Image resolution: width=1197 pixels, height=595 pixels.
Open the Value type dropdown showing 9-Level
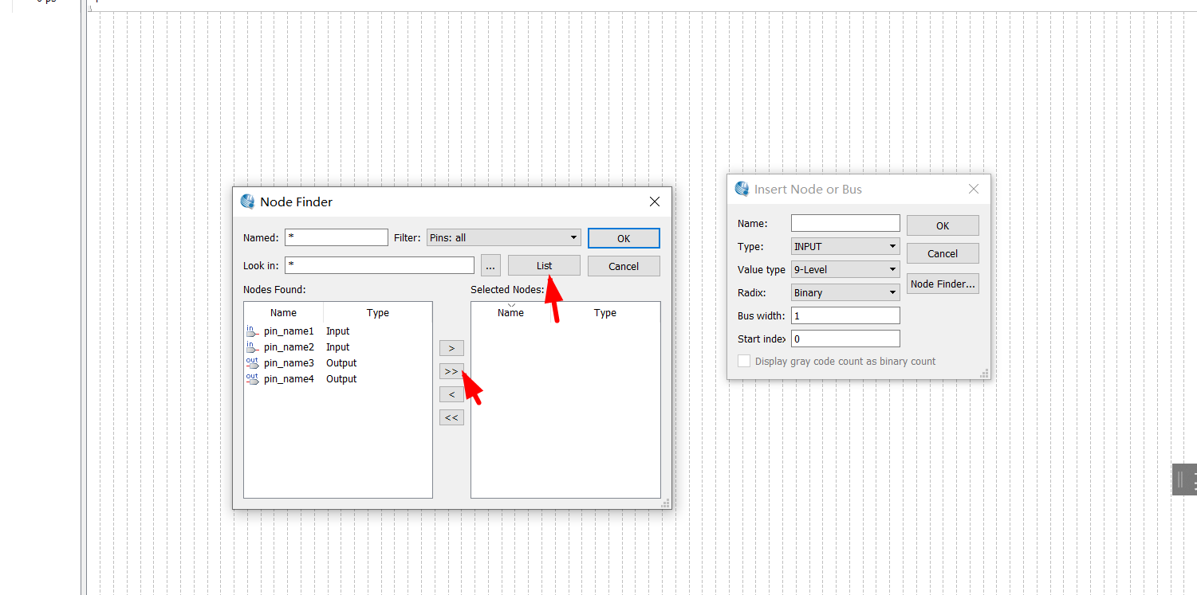click(845, 269)
